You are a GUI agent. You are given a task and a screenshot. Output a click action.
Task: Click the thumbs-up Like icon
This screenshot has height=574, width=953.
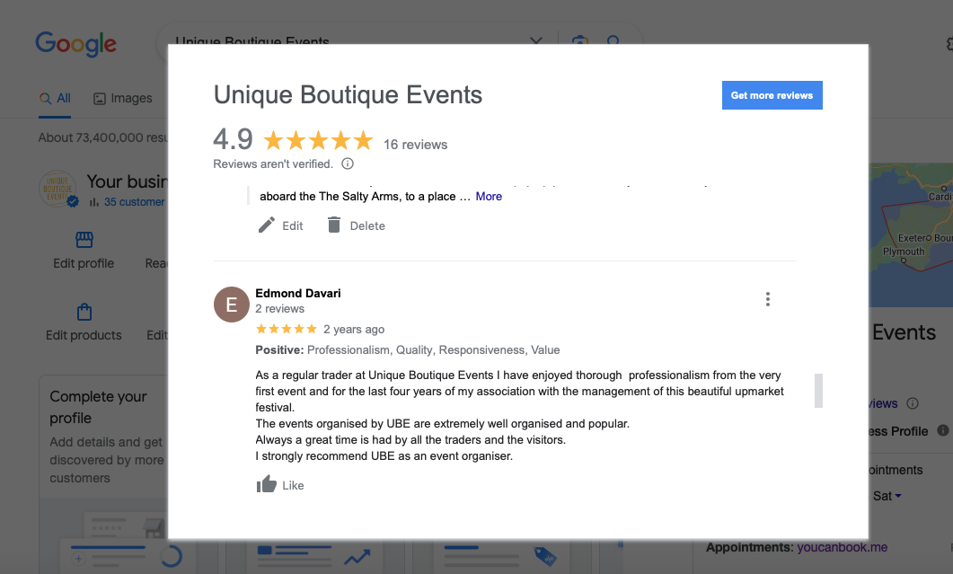click(x=266, y=484)
